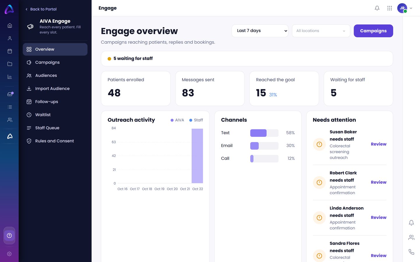The image size is (420, 262).
Task: Click the Call channel progress bar
Action: click(x=264, y=159)
